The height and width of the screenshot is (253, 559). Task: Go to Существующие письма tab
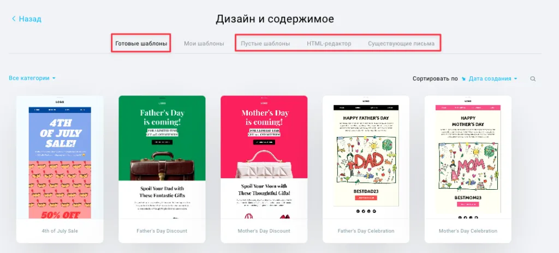(401, 44)
